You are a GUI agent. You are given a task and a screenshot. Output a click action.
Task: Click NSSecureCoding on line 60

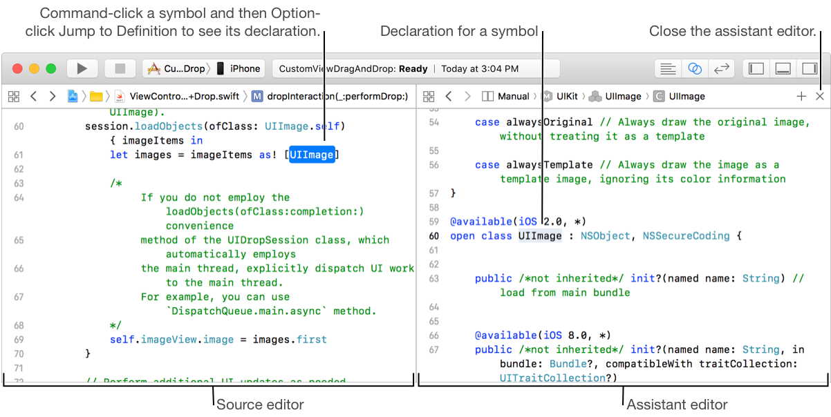tap(686, 236)
